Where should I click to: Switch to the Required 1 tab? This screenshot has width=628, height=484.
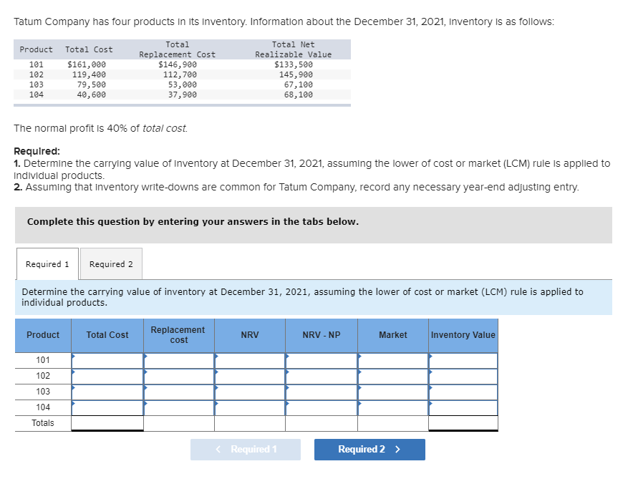(x=47, y=263)
